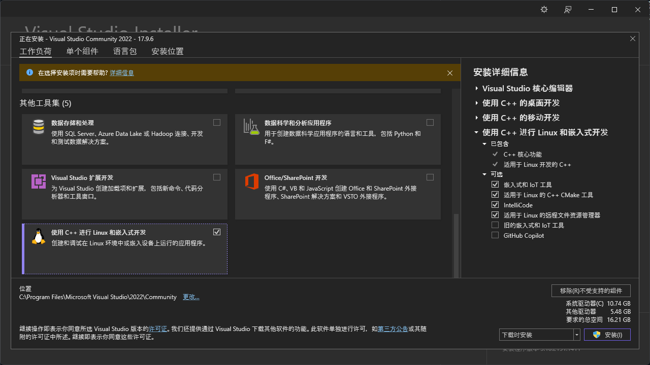650x365 pixels.
Task: Expand 使用 C++ 的桌面开发 details
Action: tap(477, 103)
